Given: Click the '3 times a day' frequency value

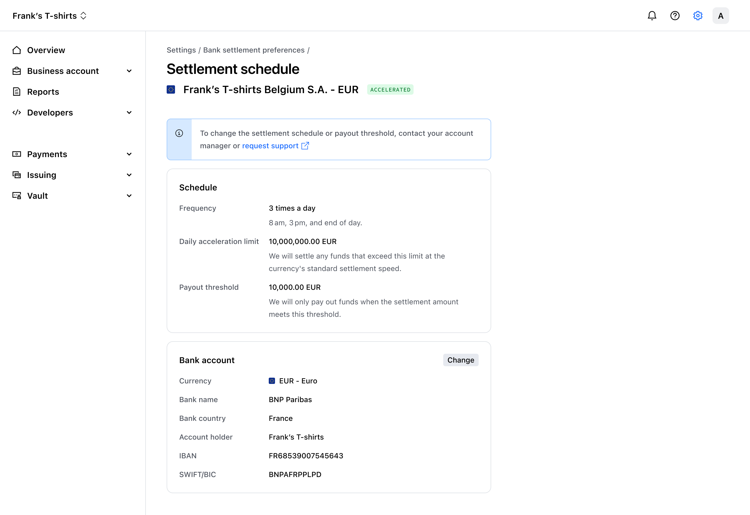Looking at the screenshot, I should 292,208.
